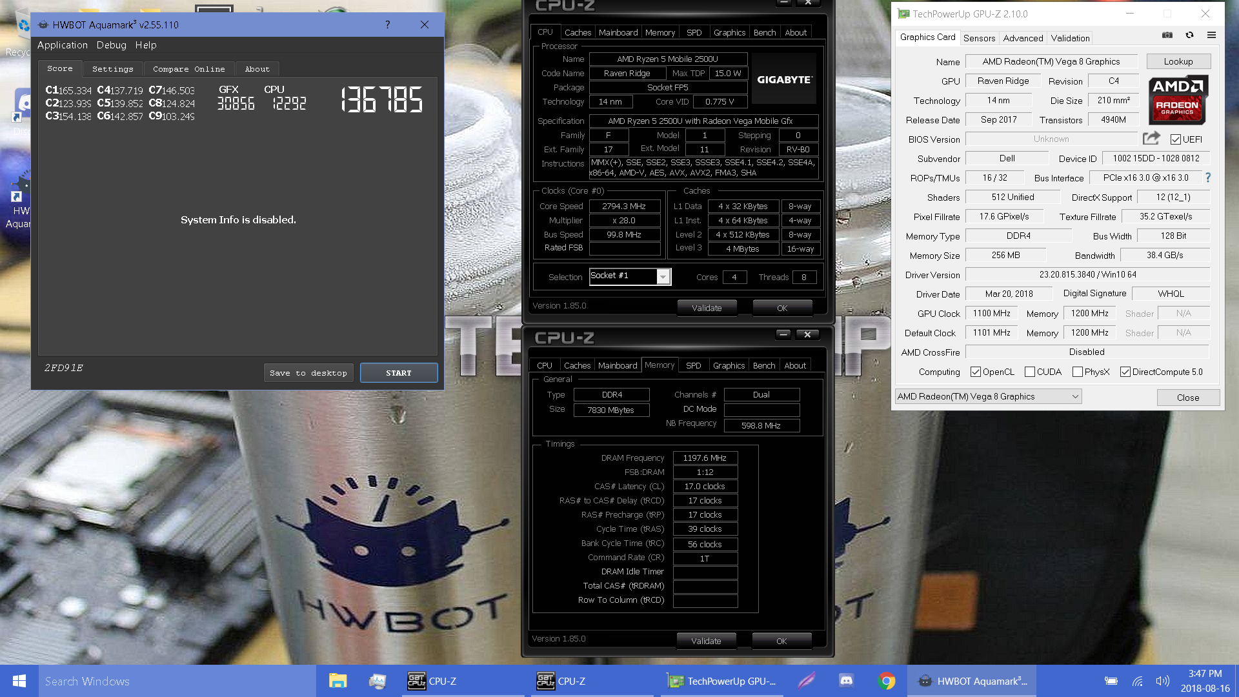The image size is (1239, 697).
Task: Click the GPU Name field in GPU-Z
Action: (x=1051, y=62)
